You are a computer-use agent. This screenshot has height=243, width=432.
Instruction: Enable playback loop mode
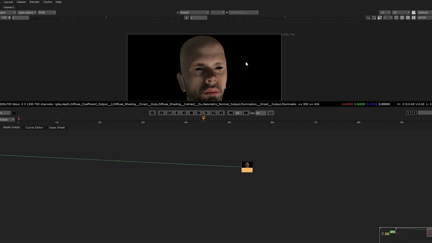click(x=270, y=113)
